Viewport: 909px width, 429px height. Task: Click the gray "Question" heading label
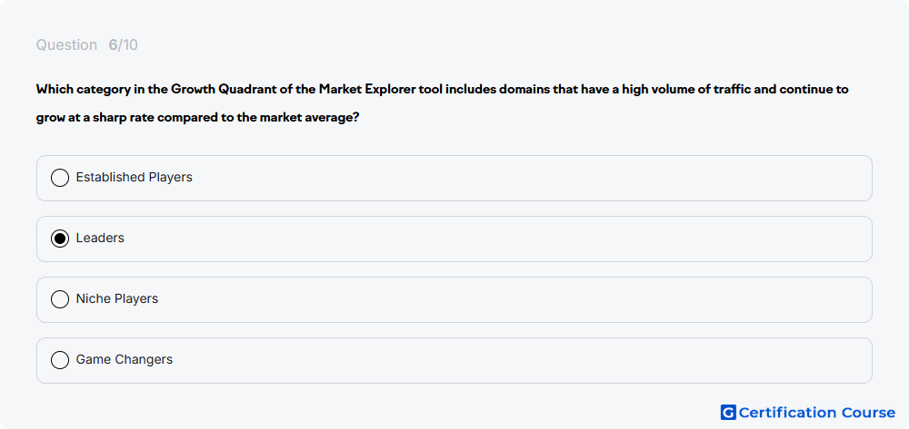[x=66, y=45]
